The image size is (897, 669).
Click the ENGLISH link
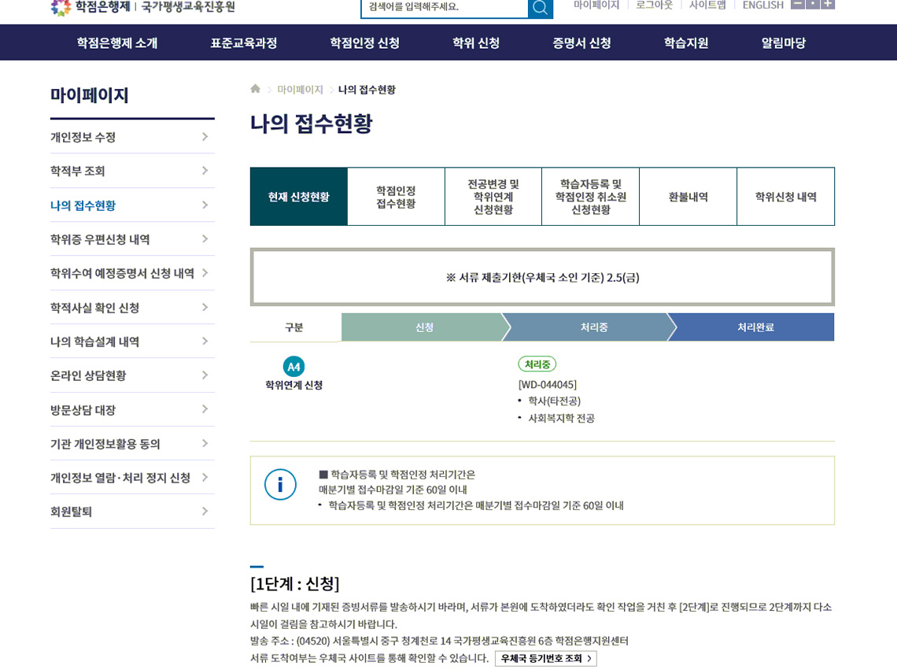[762, 6]
